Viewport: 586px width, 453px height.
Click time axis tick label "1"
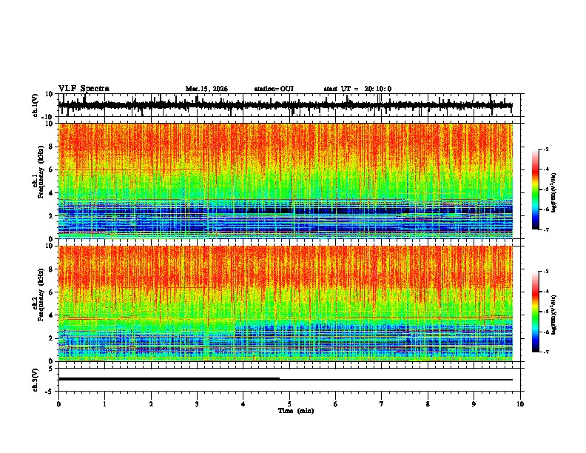tap(104, 404)
